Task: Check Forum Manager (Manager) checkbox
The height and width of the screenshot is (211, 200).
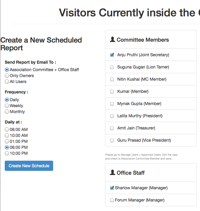Action: (x=112, y=200)
